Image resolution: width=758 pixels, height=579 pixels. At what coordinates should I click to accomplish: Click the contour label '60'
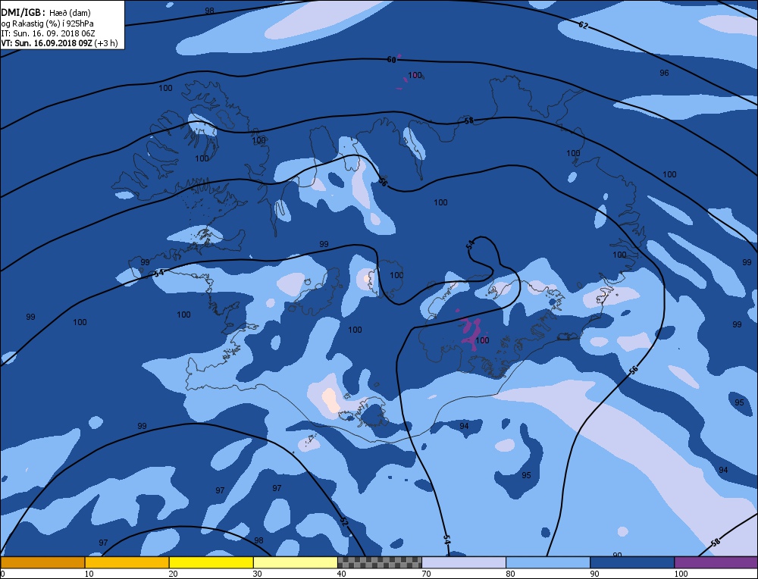coord(392,59)
